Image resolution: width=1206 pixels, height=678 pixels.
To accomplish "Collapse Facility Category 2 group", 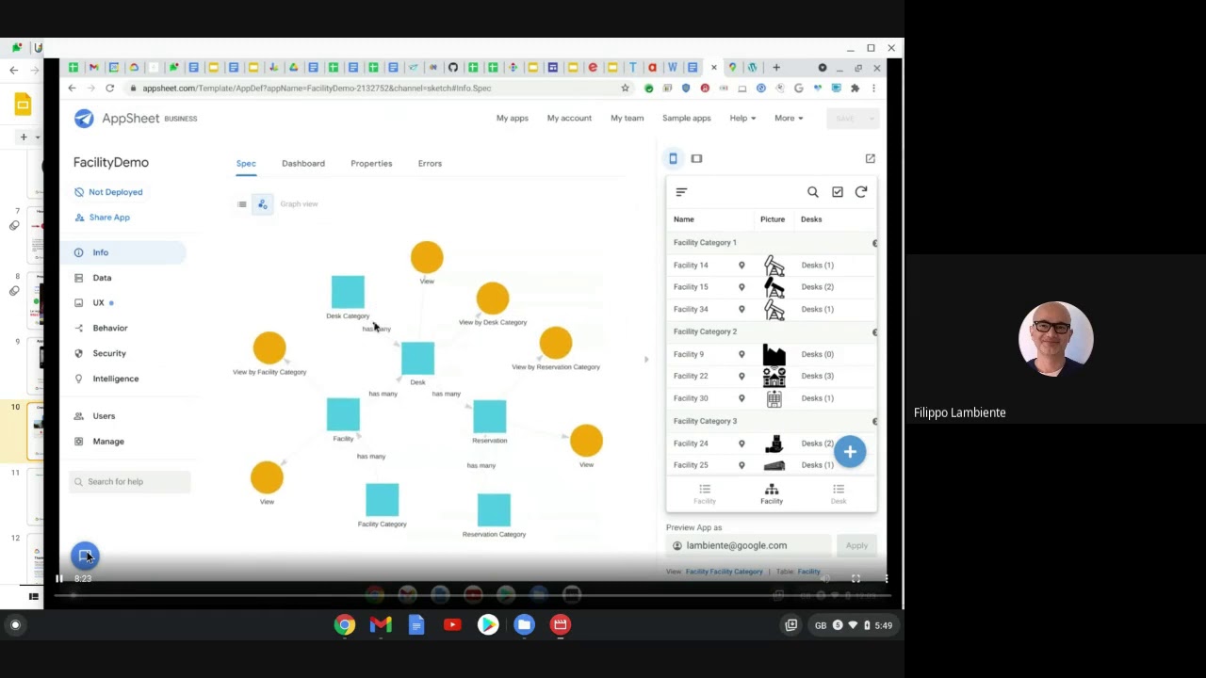I will pyautogui.click(x=874, y=332).
